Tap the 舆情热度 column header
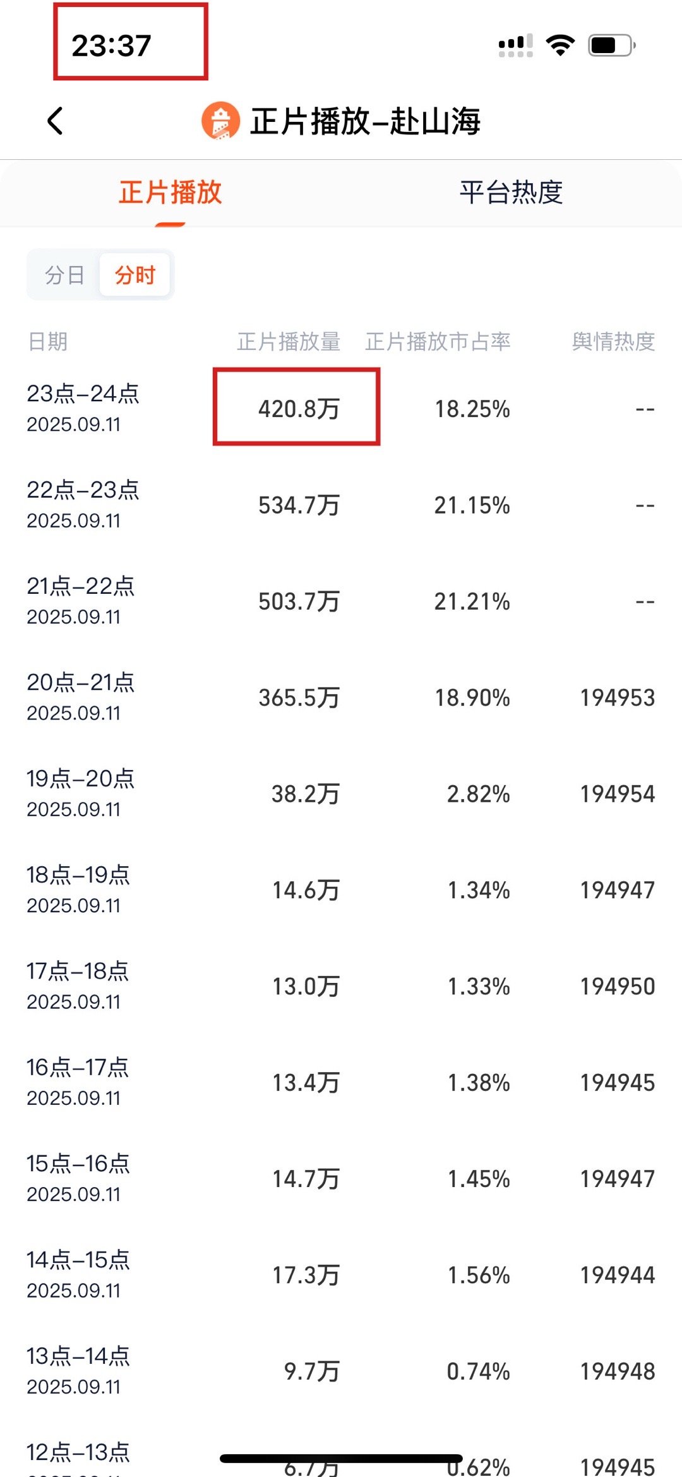This screenshot has height=1477, width=682. click(x=613, y=342)
